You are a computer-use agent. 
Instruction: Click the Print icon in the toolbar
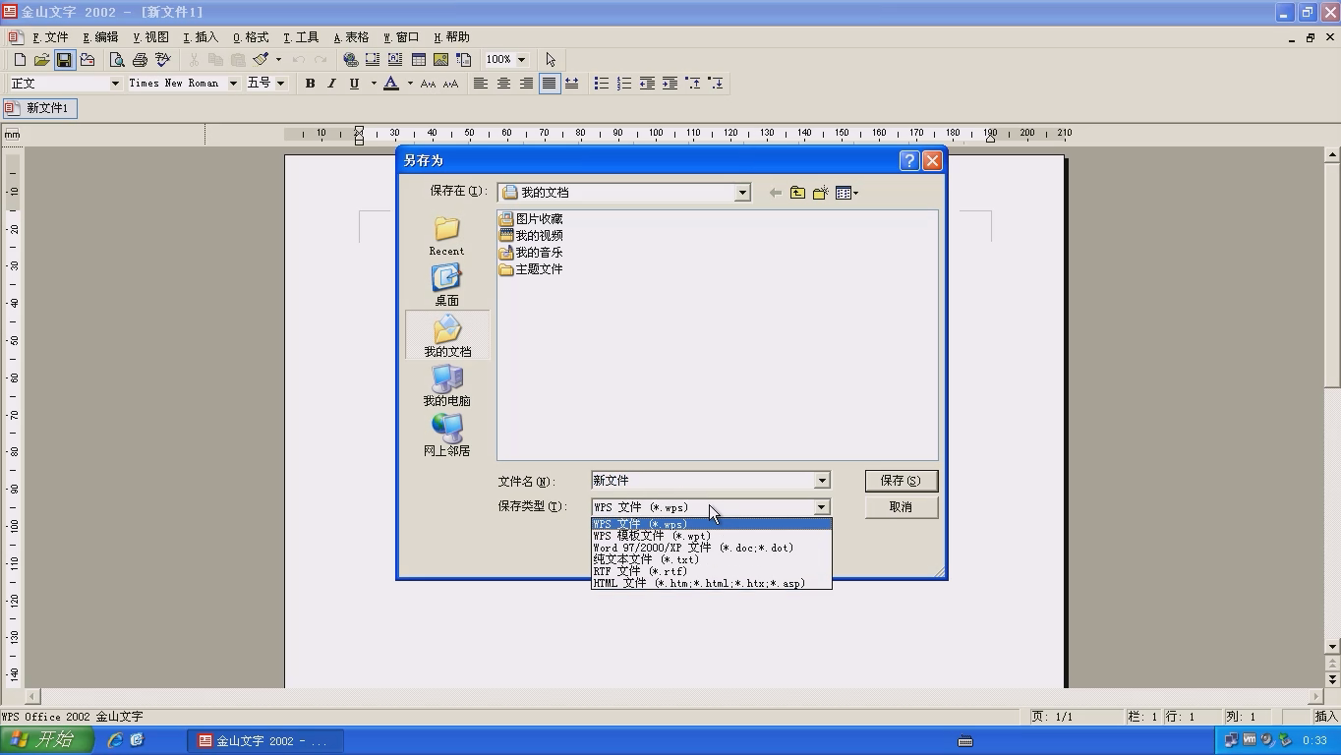click(140, 60)
